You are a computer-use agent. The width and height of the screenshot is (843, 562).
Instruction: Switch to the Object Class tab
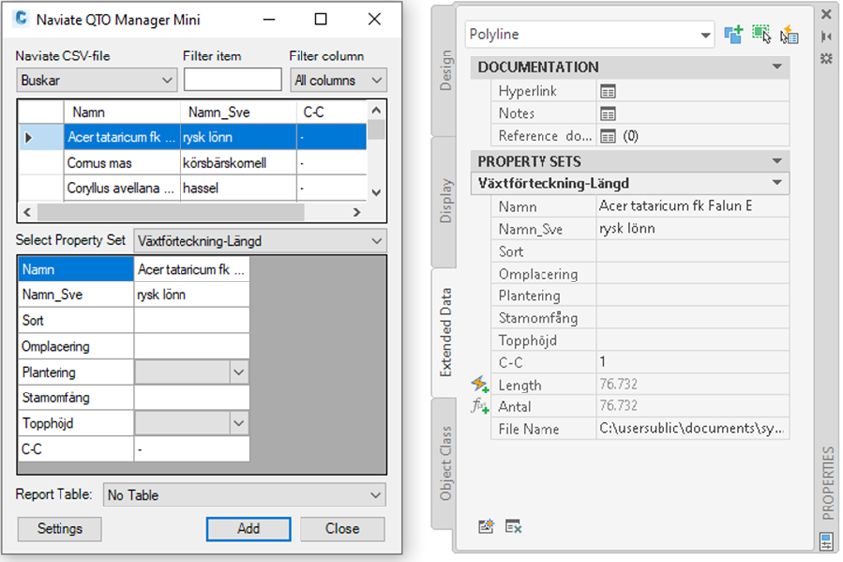(x=445, y=463)
